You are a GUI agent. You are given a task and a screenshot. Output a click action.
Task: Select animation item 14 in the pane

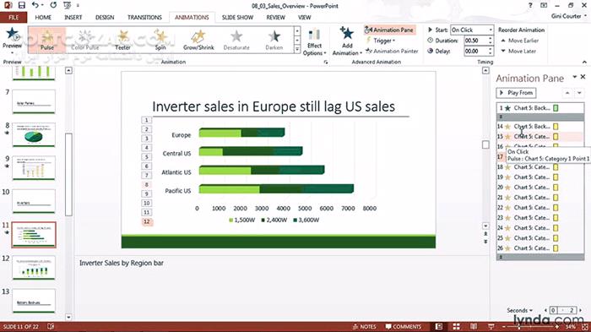pyautogui.click(x=540, y=127)
